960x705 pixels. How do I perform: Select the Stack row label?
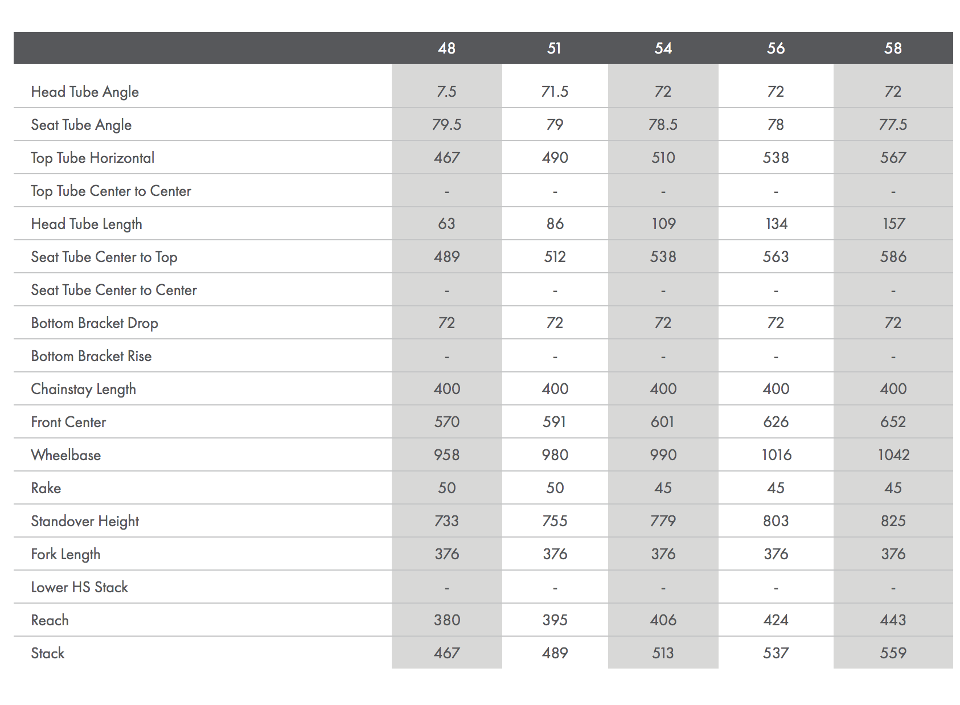48,653
